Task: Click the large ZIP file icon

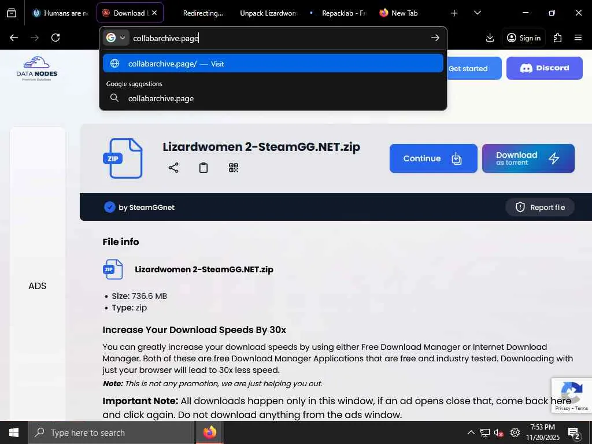Action: (x=123, y=158)
